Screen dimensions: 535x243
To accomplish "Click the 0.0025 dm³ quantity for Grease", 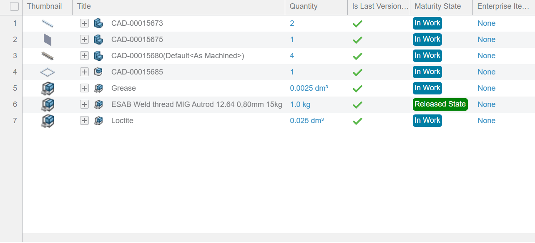I will (x=309, y=88).
